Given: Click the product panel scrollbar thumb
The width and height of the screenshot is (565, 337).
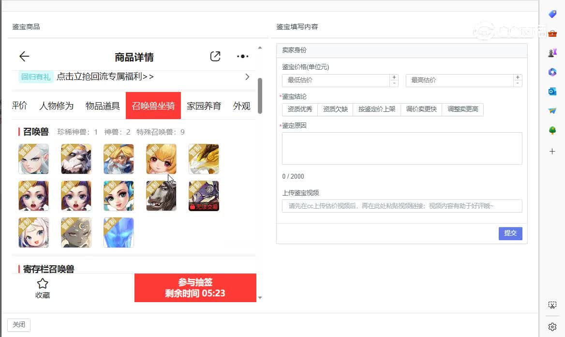Looking at the screenshot, I should (x=260, y=95).
